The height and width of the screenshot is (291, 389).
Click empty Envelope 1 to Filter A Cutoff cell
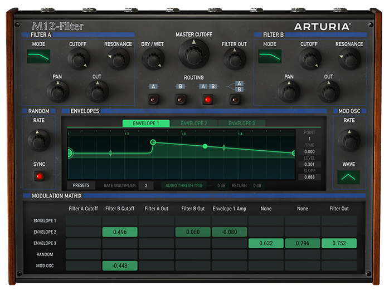84,221
